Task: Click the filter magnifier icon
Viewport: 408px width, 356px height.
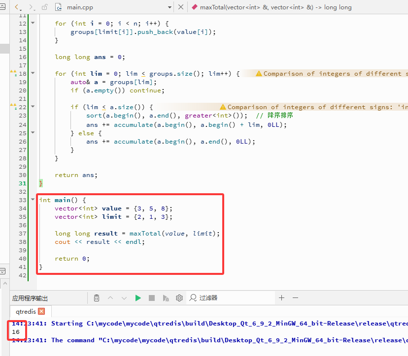Action: 193,297
